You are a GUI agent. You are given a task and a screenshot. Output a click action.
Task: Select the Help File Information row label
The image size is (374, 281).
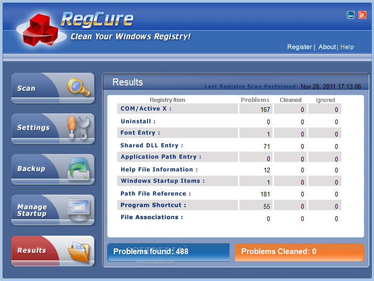[x=159, y=170]
